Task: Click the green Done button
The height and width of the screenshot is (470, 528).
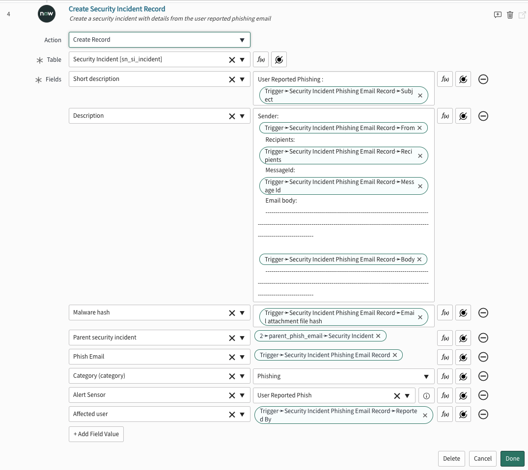Action: pyautogui.click(x=512, y=459)
